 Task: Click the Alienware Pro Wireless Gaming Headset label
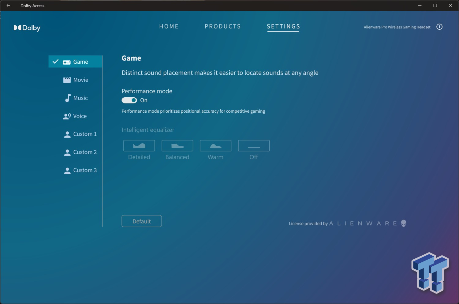[397, 27]
